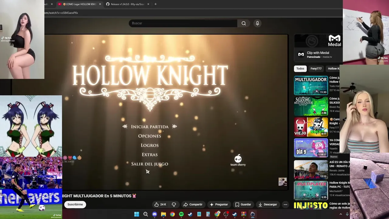Click 'Salir del juego' in the video

coord(150,164)
